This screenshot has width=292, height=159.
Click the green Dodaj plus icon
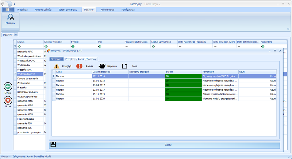click(8, 87)
